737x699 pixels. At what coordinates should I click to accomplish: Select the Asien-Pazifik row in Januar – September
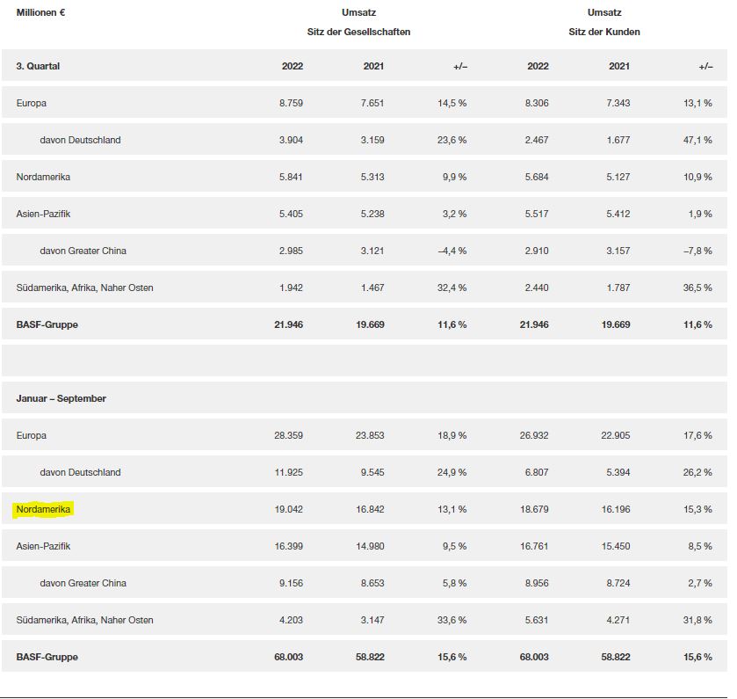tap(41, 545)
